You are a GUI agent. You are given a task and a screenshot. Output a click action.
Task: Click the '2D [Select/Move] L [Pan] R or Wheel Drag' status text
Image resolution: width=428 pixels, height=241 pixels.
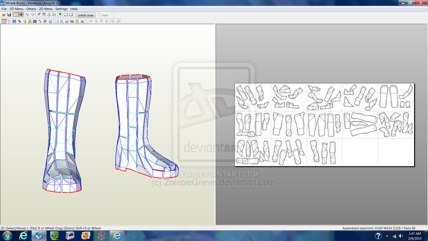[51, 228]
